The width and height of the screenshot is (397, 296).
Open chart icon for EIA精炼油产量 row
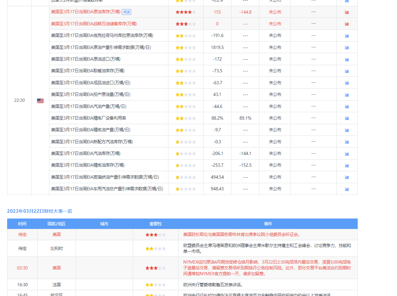pyautogui.click(x=347, y=130)
